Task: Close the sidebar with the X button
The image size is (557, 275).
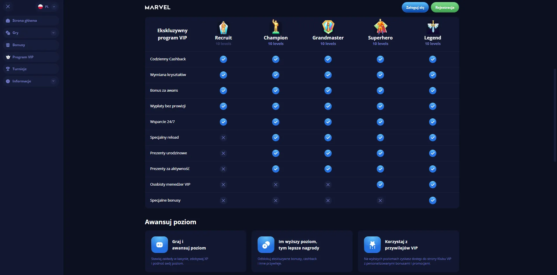Action: coord(8,6)
